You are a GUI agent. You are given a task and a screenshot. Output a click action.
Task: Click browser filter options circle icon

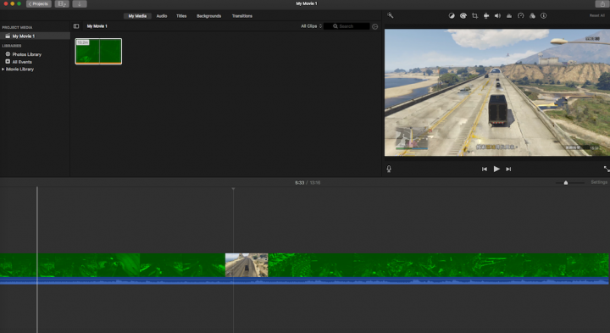pos(375,26)
